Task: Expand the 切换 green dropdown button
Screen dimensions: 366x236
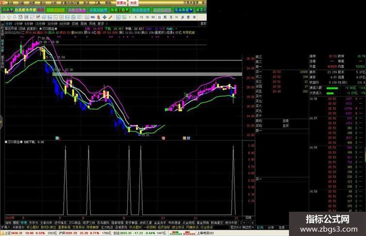Action: [x=8, y=10]
